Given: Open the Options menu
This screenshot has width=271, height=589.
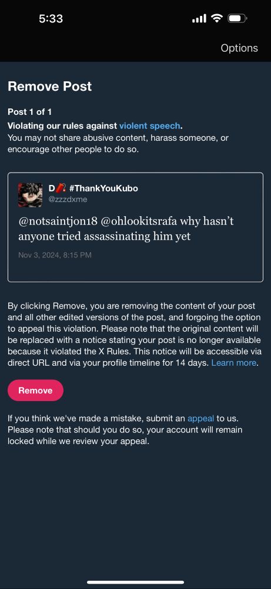Looking at the screenshot, I should pos(239,48).
